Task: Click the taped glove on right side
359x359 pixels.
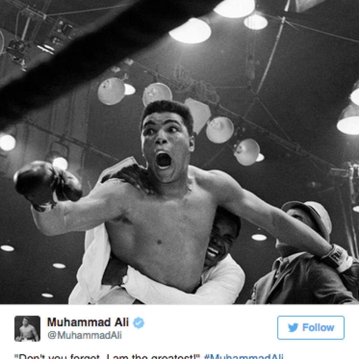Action: pyautogui.click(x=336, y=257)
